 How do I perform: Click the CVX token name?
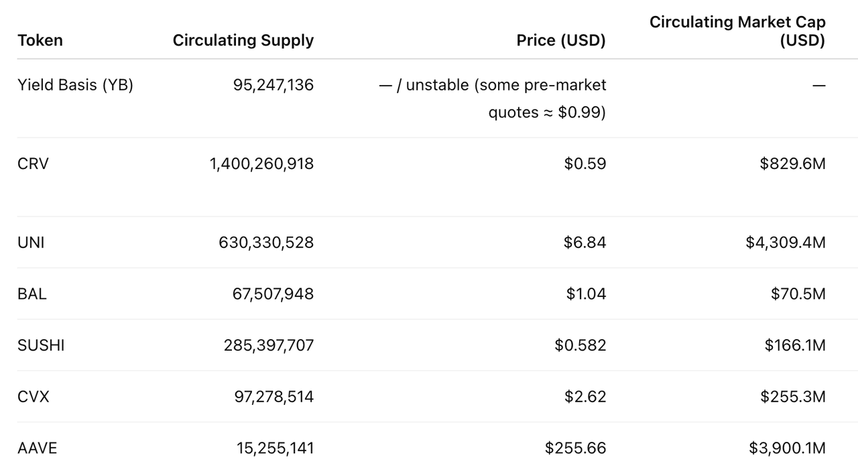34,397
